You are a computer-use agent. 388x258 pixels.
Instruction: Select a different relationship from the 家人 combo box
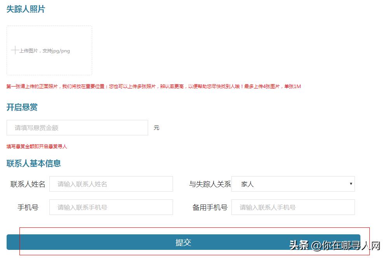tap(292, 184)
